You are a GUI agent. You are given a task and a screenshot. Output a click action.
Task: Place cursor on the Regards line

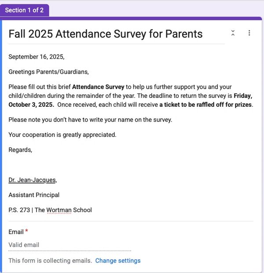pyautogui.click(x=20, y=150)
